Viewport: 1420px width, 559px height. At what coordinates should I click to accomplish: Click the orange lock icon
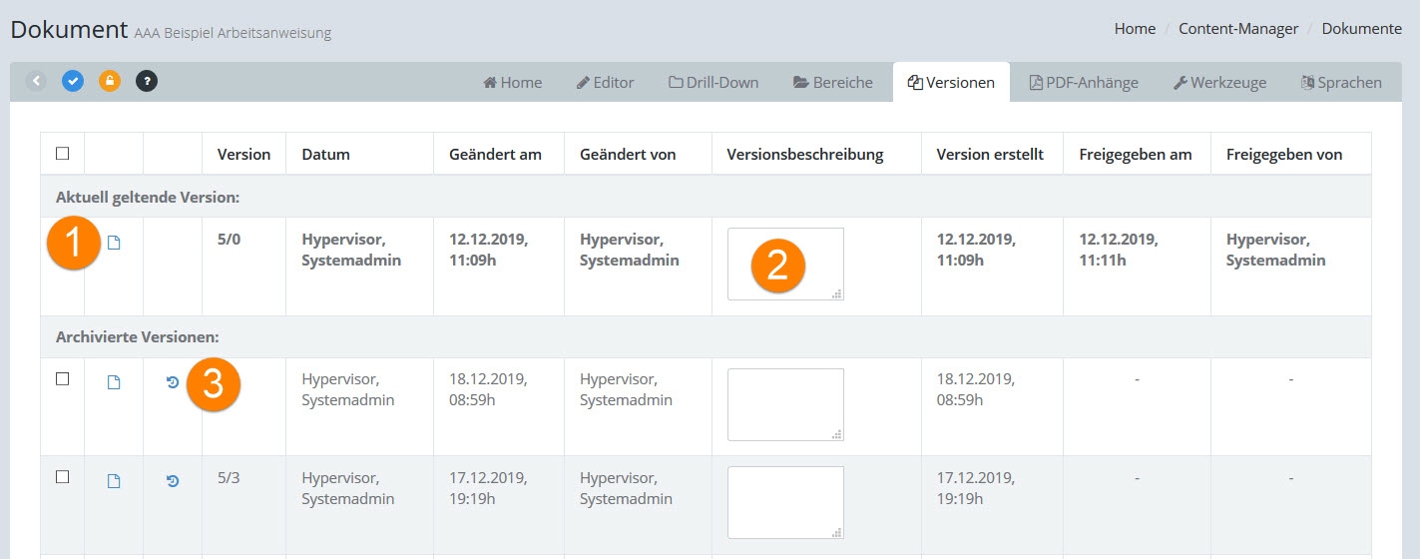[x=110, y=81]
